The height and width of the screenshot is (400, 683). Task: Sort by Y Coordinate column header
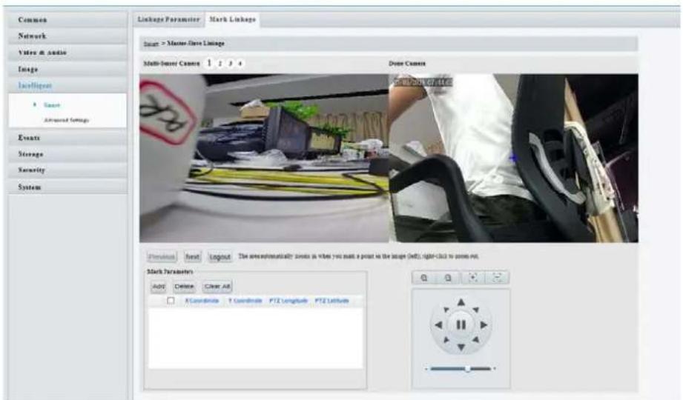pyautogui.click(x=245, y=301)
